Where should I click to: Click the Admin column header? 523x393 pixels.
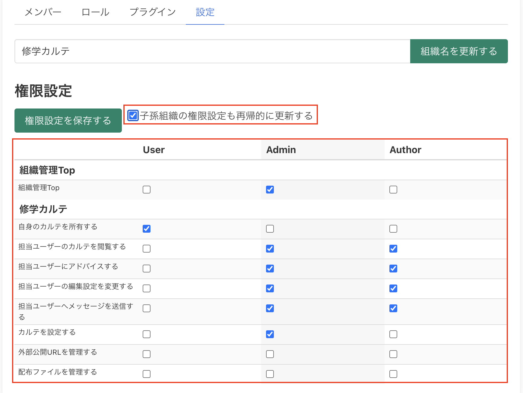(x=281, y=150)
